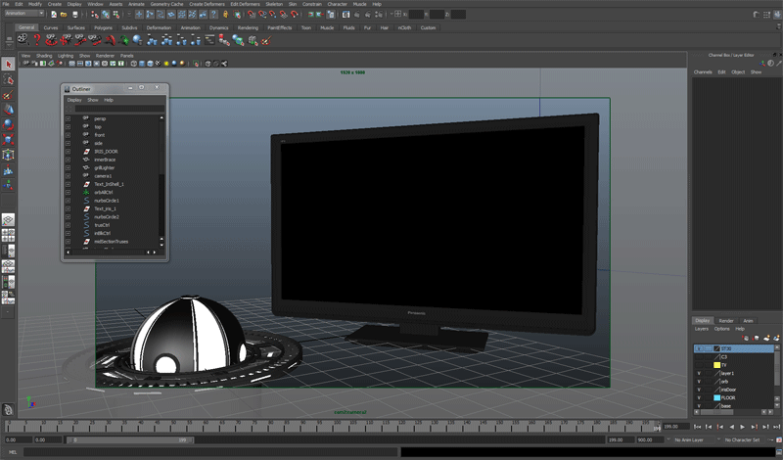Open Layers menu in Layer Editor

click(x=701, y=329)
